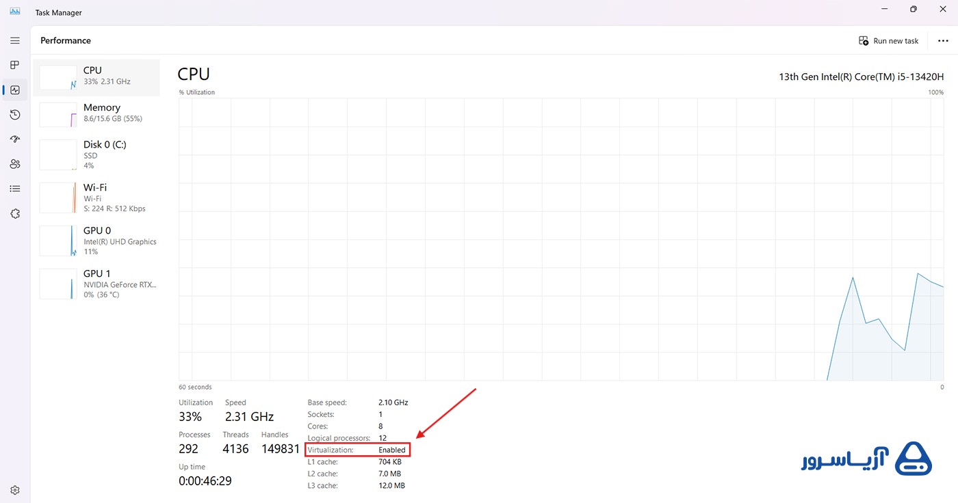Click the processor name i5-13420H
958x503 pixels.
[862, 77]
